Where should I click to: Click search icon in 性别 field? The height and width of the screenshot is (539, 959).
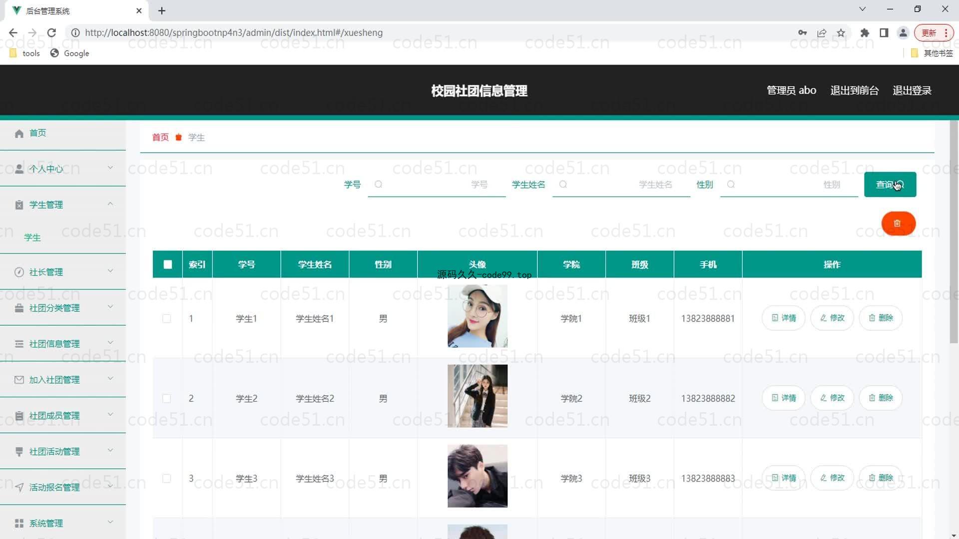[731, 184]
